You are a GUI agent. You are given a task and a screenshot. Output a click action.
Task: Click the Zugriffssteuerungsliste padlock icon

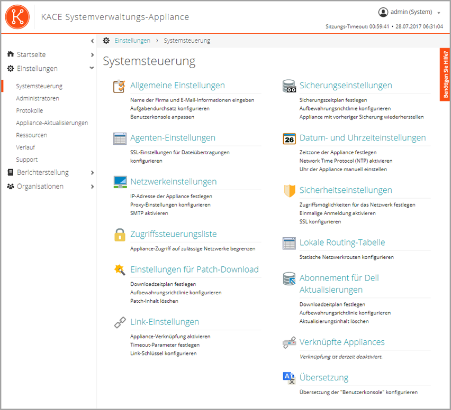[120, 235]
